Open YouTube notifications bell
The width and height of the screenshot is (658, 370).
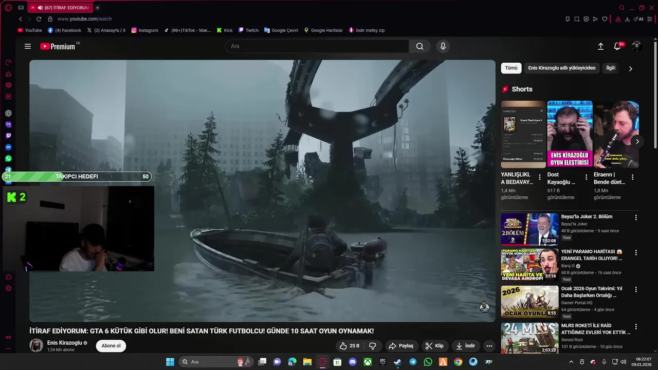pyautogui.click(x=617, y=46)
